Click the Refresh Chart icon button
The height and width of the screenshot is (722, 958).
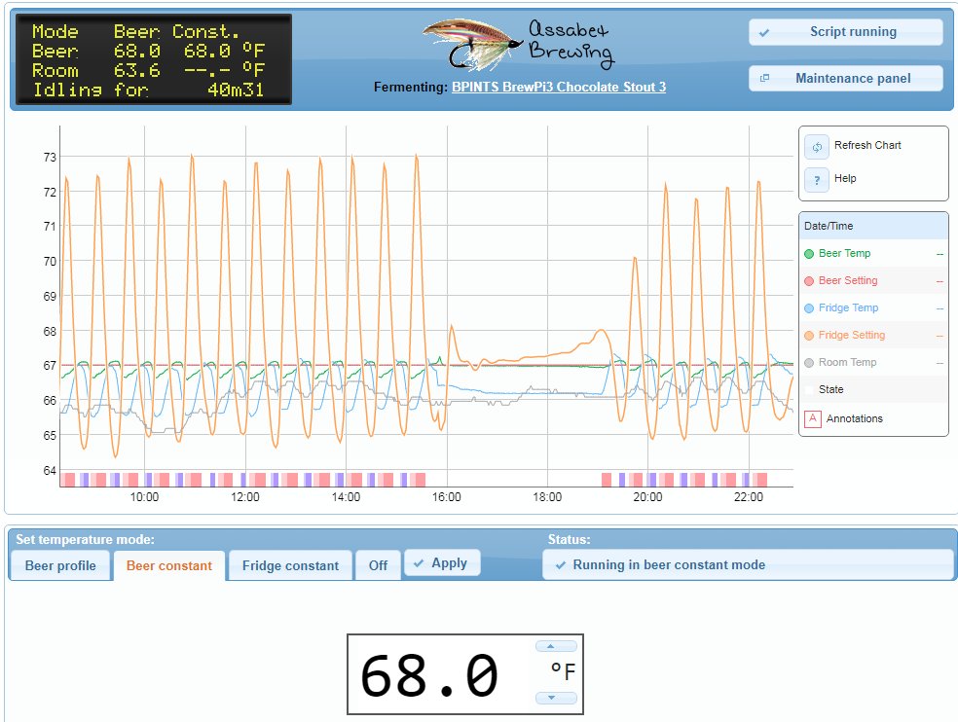(816, 147)
